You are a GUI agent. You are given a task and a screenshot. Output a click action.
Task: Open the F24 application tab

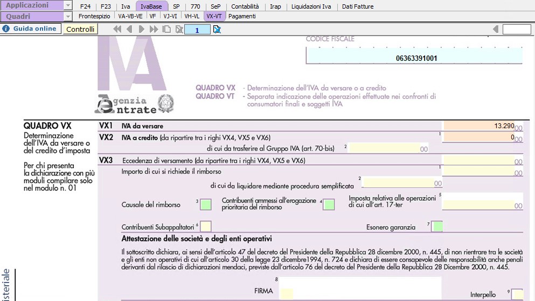[85, 6]
